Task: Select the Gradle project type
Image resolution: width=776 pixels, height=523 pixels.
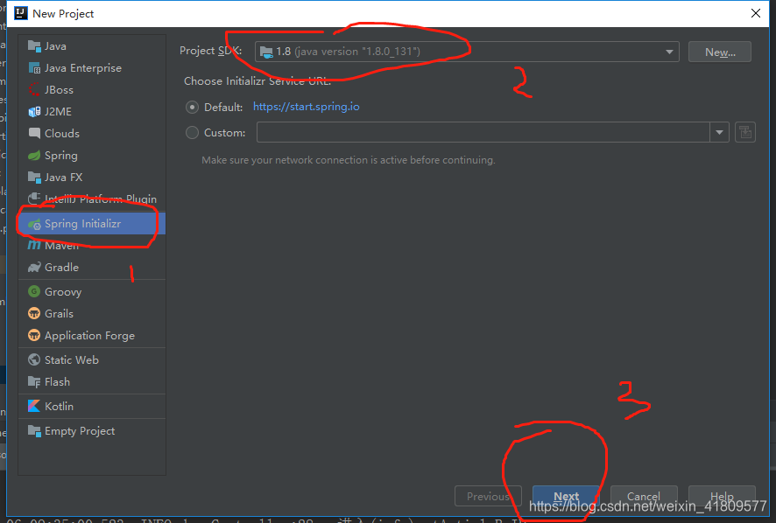Action: [x=92, y=268]
